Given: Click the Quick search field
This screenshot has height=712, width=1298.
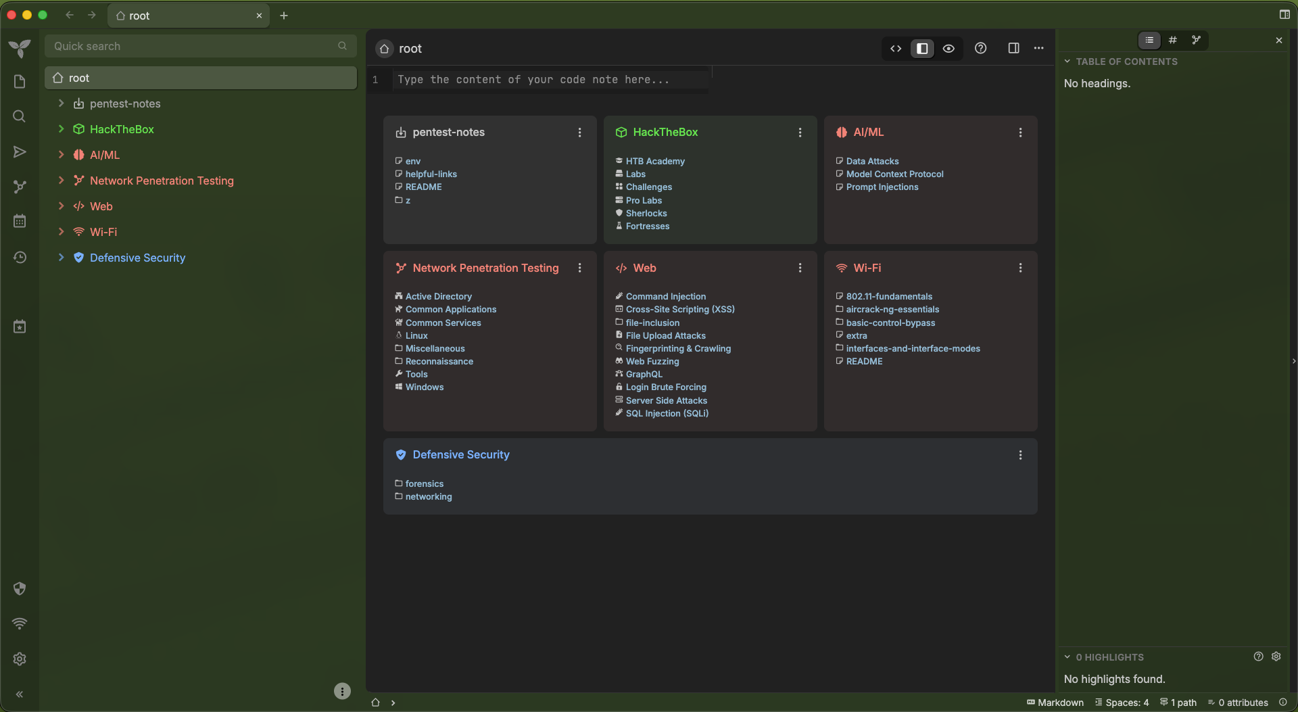Looking at the screenshot, I should tap(200, 46).
